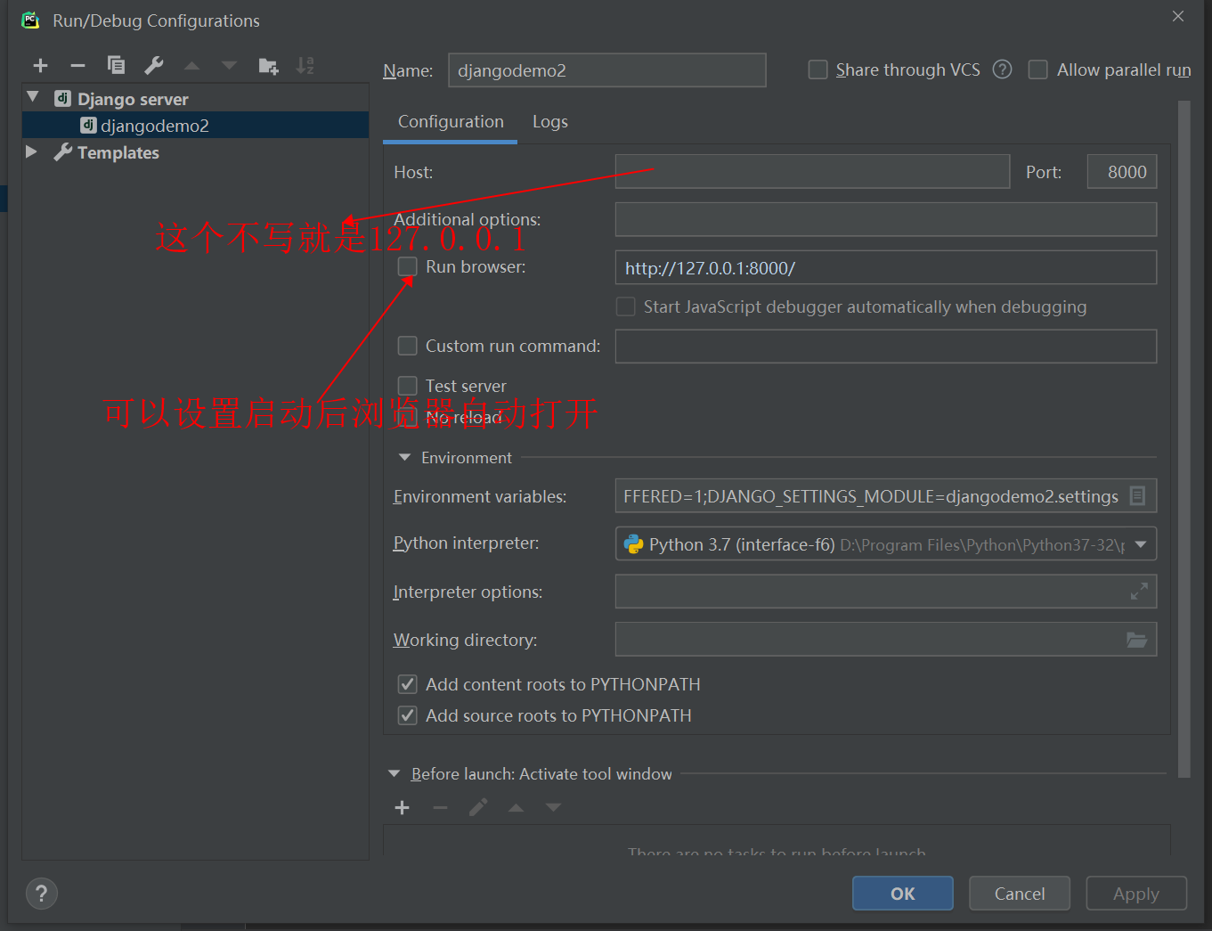This screenshot has height=931, width=1212.
Task: Move before-launch task up
Action: (x=516, y=807)
